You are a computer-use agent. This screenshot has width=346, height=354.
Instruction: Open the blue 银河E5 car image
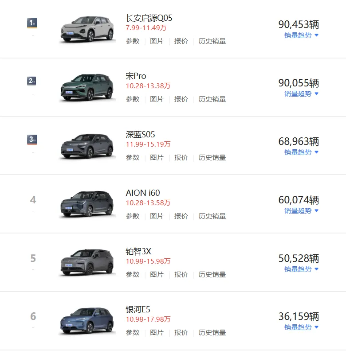[87, 321]
